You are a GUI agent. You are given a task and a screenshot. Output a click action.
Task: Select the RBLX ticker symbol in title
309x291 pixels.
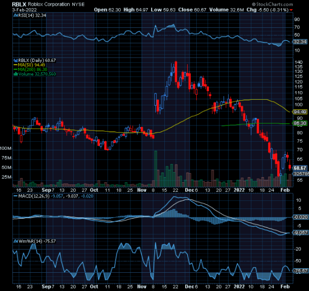[x=19, y=5]
